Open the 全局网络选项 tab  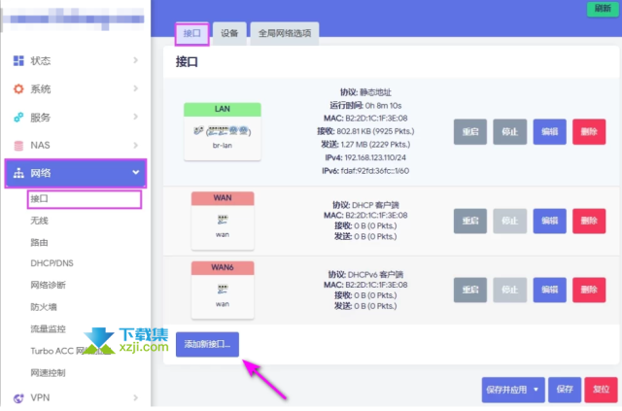pyautogui.click(x=285, y=33)
